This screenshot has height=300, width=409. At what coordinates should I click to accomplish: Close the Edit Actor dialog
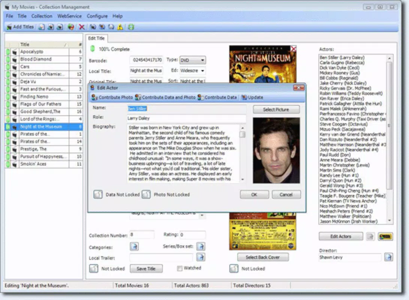(298, 88)
